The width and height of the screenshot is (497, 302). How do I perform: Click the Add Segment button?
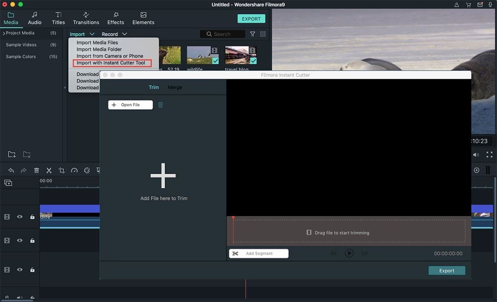tap(259, 253)
